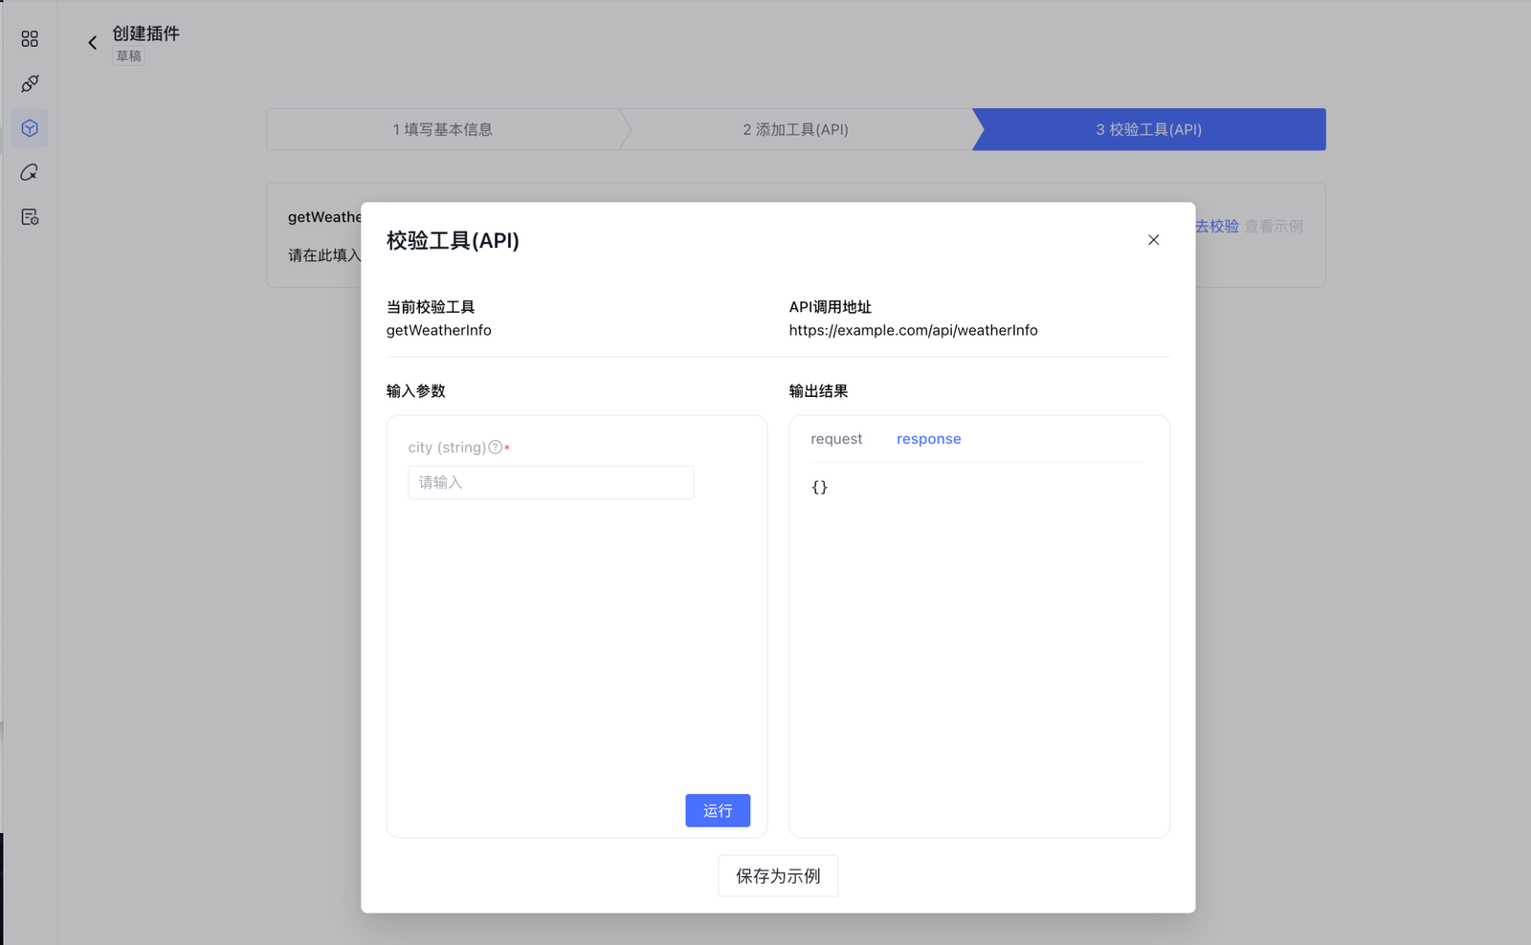
Task: Click the four-squares grid icon in the sidebar
Action: point(30,38)
